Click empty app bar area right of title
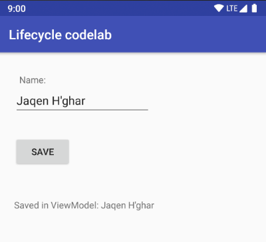The image size is (266, 242). [188, 35]
